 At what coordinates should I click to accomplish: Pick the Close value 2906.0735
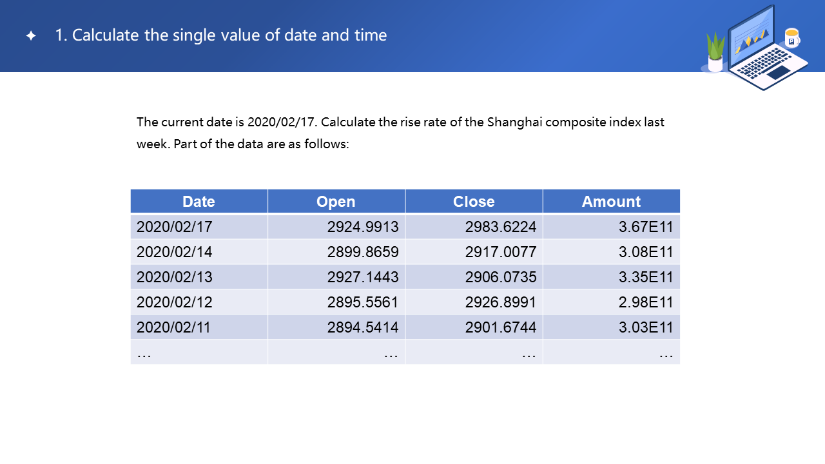point(474,276)
